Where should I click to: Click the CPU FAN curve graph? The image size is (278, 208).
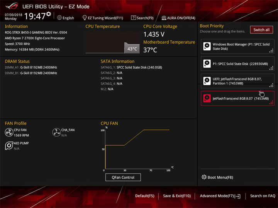click(137, 149)
